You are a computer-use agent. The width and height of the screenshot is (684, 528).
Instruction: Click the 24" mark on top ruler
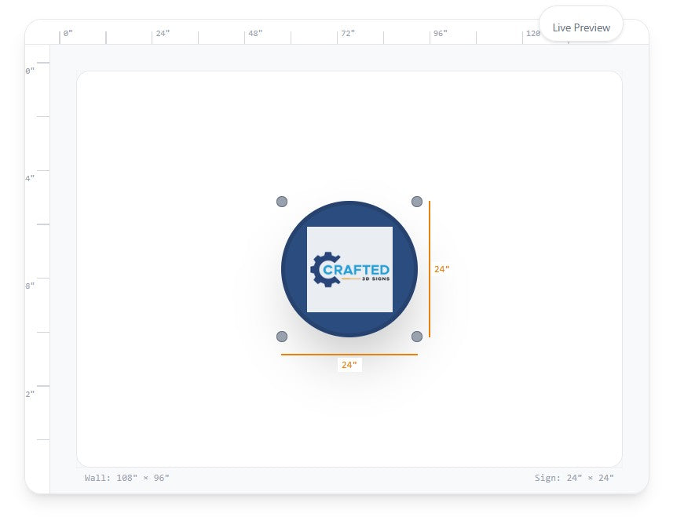click(x=163, y=33)
